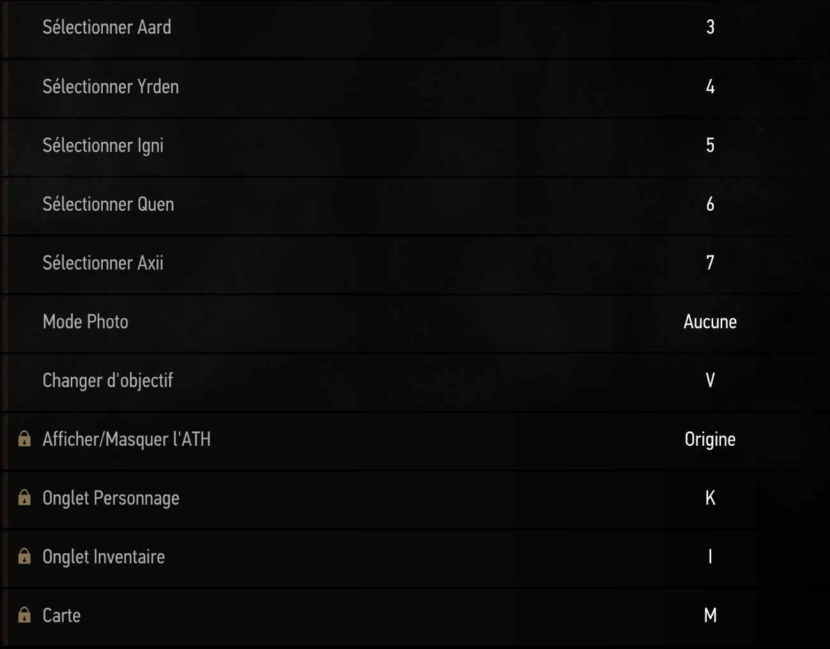Click the K key binding for Onglet Personnage
The height and width of the screenshot is (649, 830).
pos(710,498)
